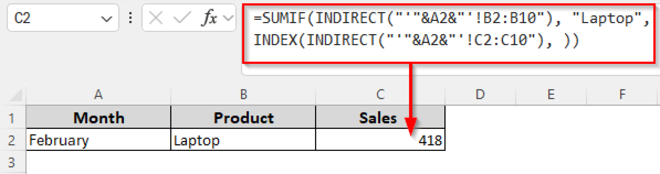The height and width of the screenshot is (174, 660).
Task: Expand the Name Box dropdown arrow
Action: point(106,19)
